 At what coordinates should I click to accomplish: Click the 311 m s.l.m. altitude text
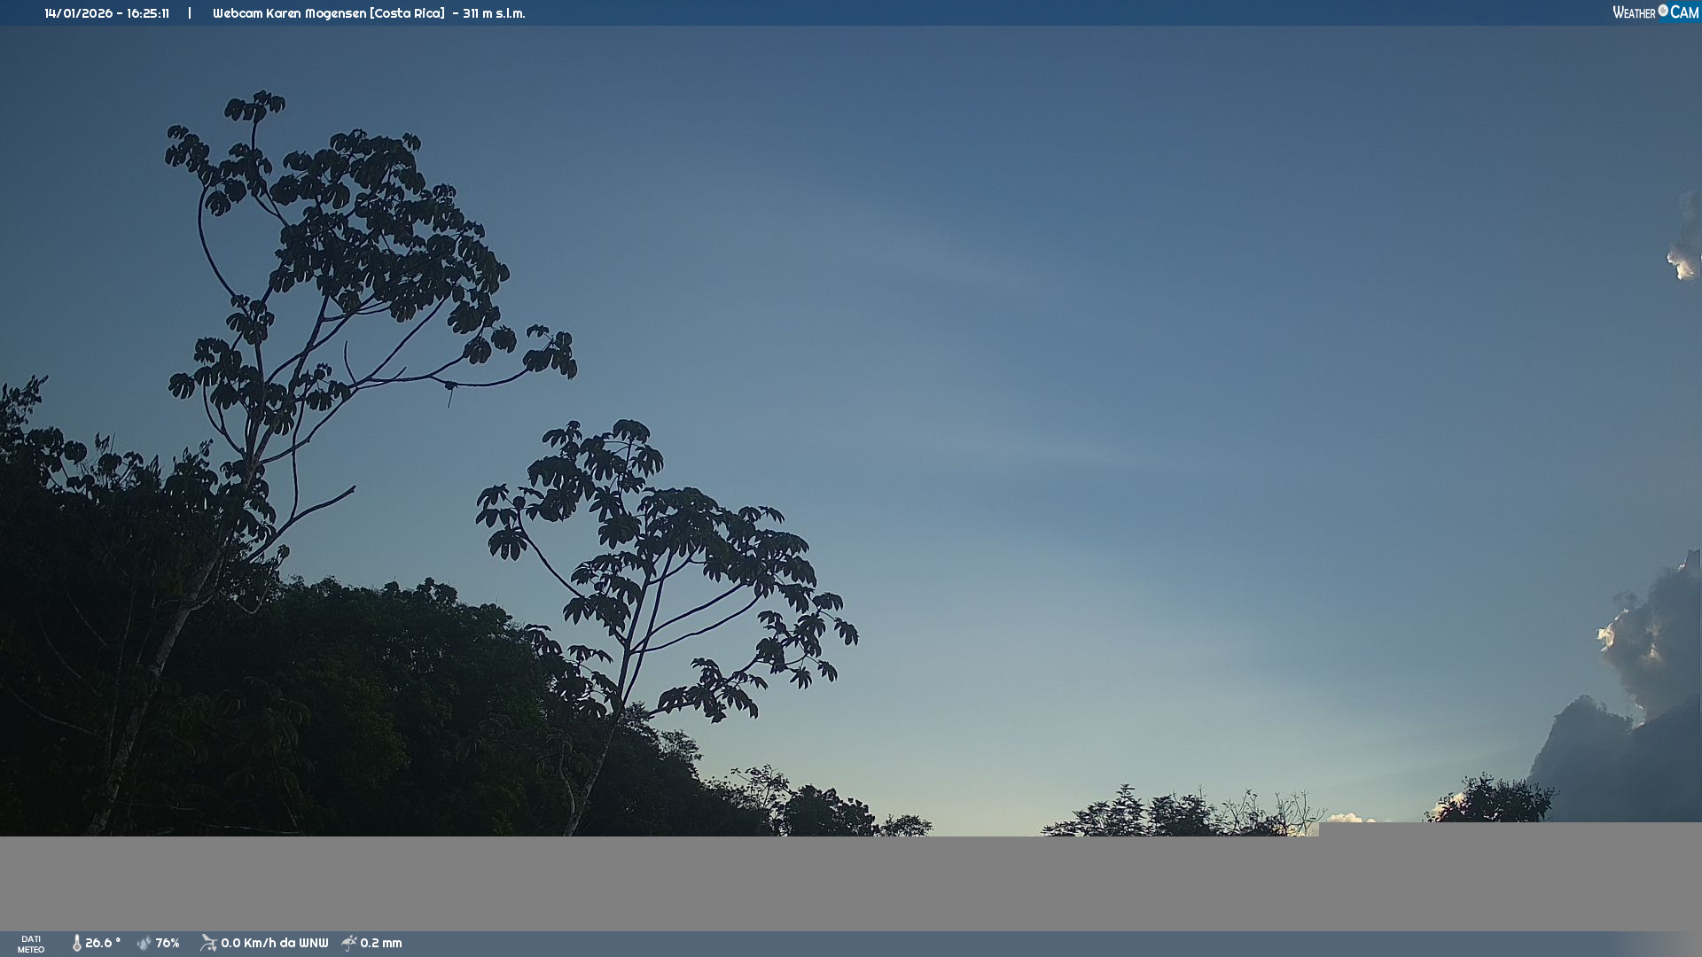point(494,13)
